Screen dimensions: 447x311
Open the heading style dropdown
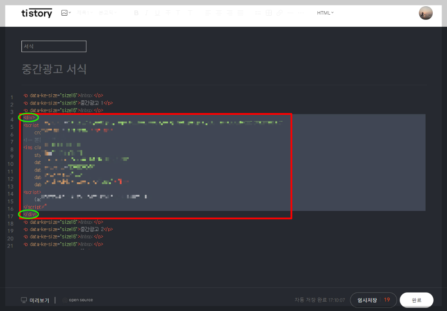[84, 13]
